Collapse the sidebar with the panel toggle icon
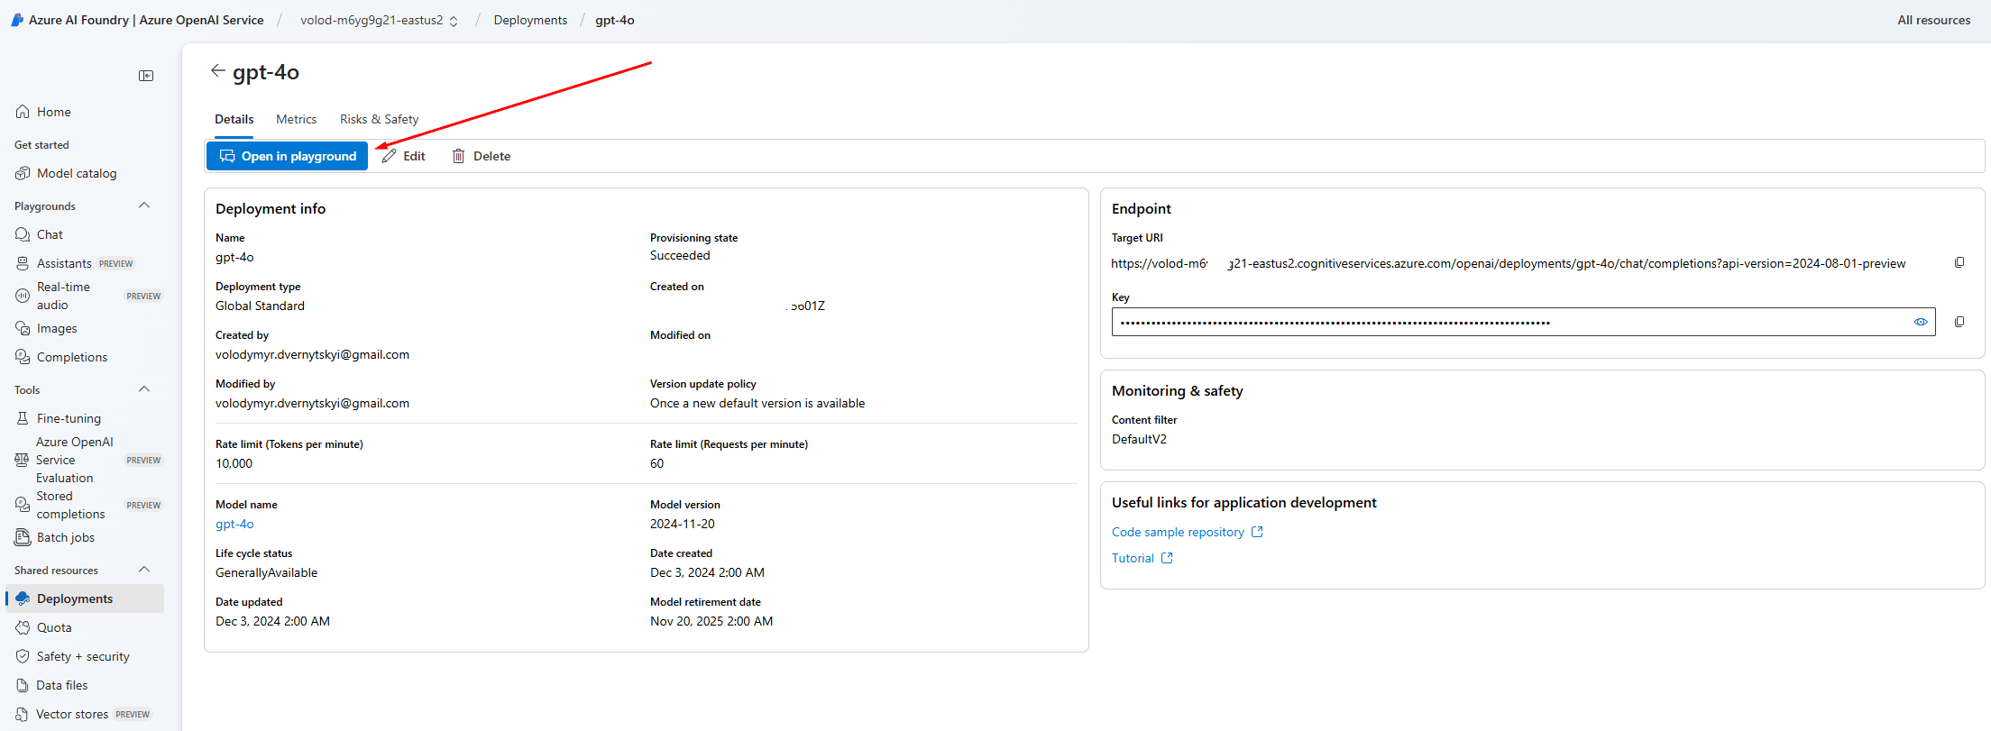Viewport: 1991px width, 731px height. pyautogui.click(x=146, y=76)
